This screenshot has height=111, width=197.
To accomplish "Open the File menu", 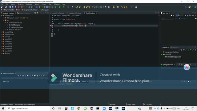I will pos(2,4).
